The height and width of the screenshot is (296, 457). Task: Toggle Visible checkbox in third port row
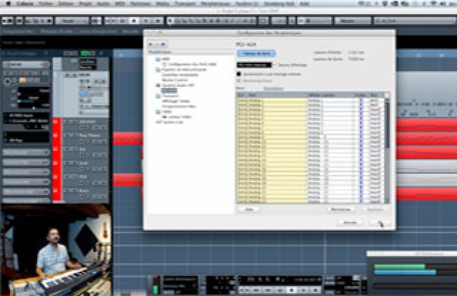tap(361, 109)
